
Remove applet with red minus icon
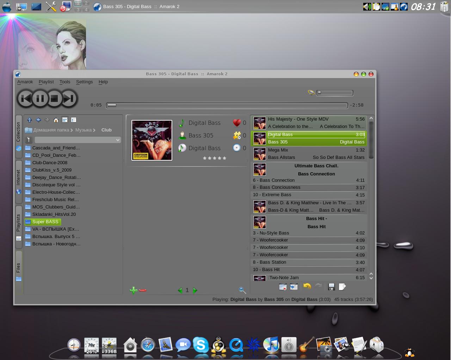click(143, 290)
